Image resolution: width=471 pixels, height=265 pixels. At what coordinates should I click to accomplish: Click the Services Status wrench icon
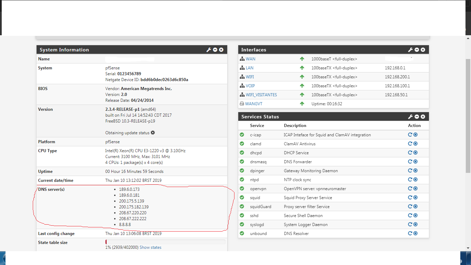pyautogui.click(x=410, y=117)
